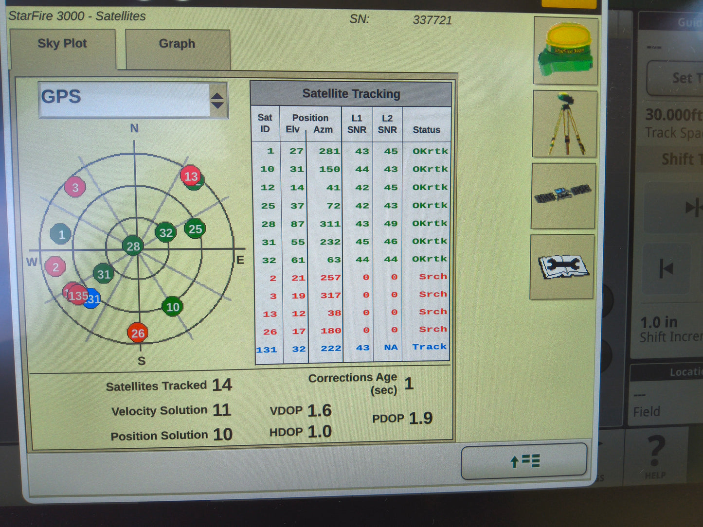Select satellite 1 on the sky plot
Image resolution: width=703 pixels, height=527 pixels.
click(x=61, y=234)
